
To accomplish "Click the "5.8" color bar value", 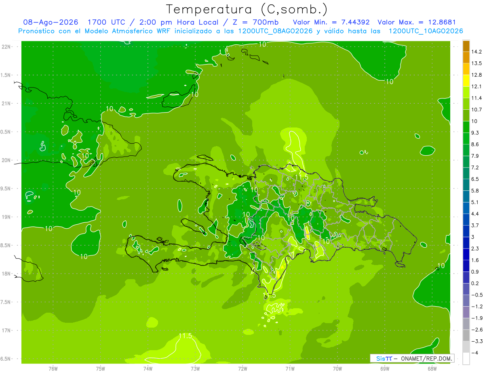I will tap(475, 190).
